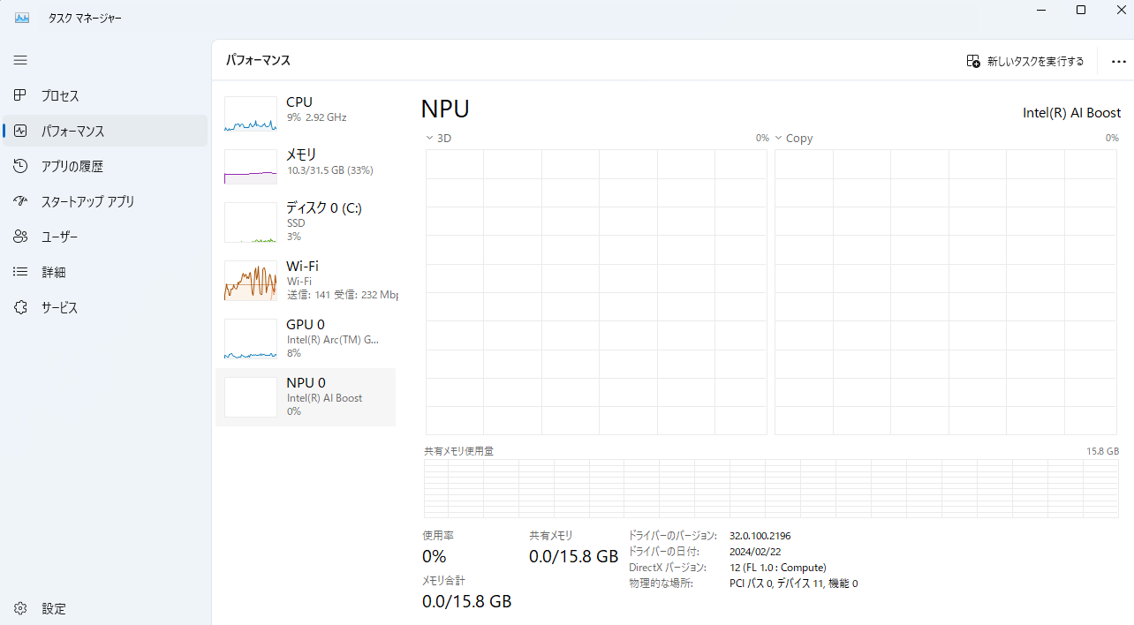Open the パフォーマンス sidebar tab
1134x625 pixels.
point(105,131)
